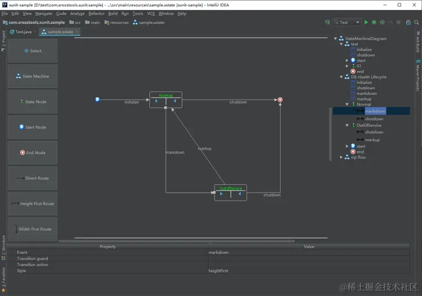Collapse the DB Health Lifecycle node
Image resolution: width=422 pixels, height=296 pixels.
[341, 77]
